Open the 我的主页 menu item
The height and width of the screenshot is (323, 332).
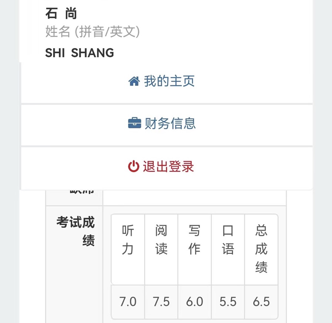click(x=169, y=81)
